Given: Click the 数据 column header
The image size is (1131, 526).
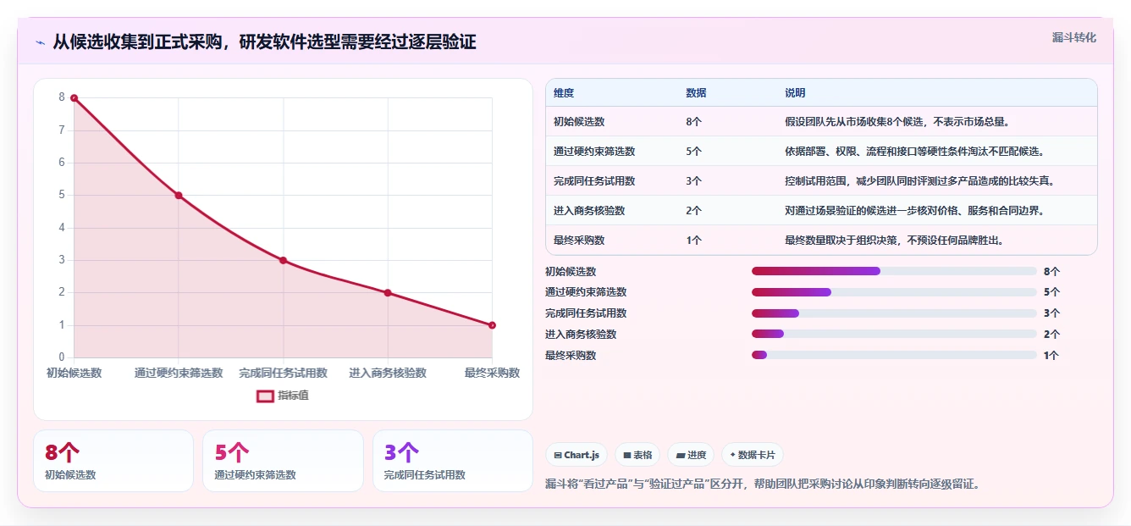Looking at the screenshot, I should point(696,93).
